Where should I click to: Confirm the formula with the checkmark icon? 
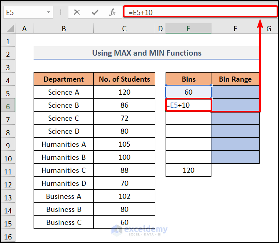pos(95,12)
